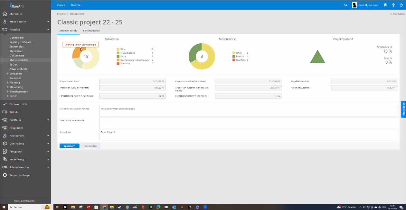The image size is (406, 210).
Task: Open the vertical Information side panel tab
Action: (403, 109)
